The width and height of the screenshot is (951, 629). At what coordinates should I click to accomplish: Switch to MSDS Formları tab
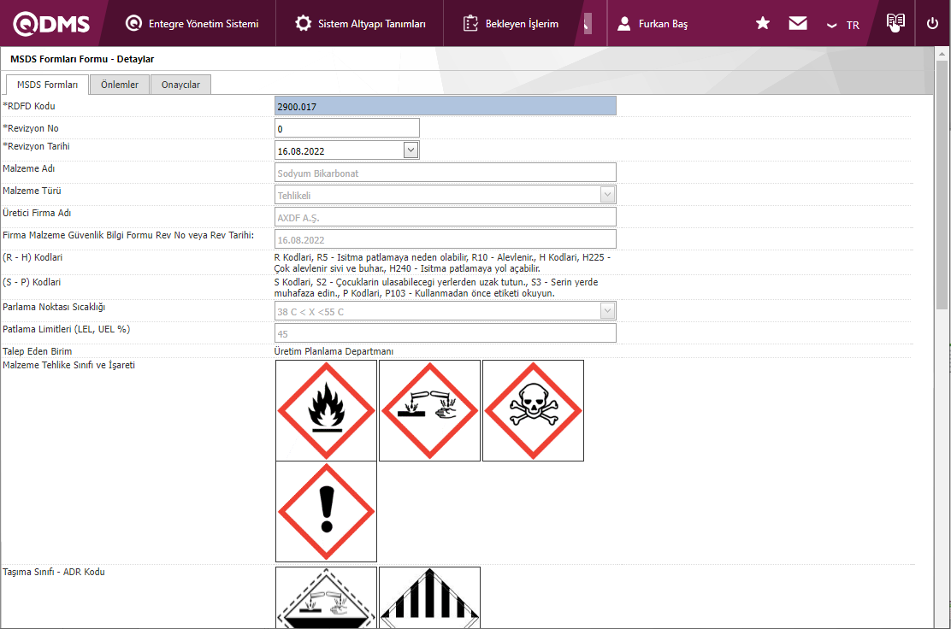(x=47, y=85)
